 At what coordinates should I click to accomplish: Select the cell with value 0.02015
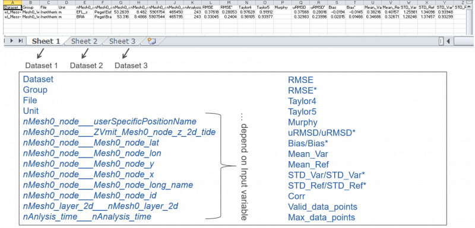(337, 17)
